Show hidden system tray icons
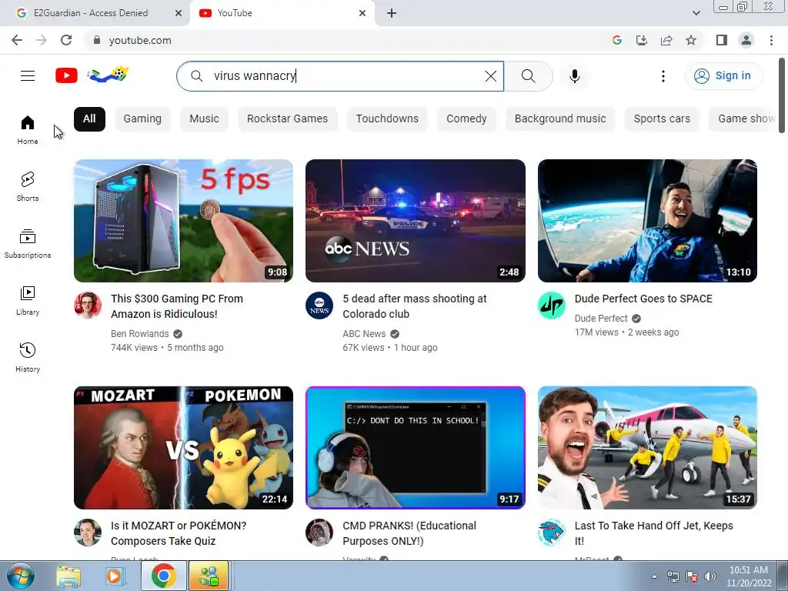Image resolution: width=788 pixels, height=591 pixels. coord(654,576)
